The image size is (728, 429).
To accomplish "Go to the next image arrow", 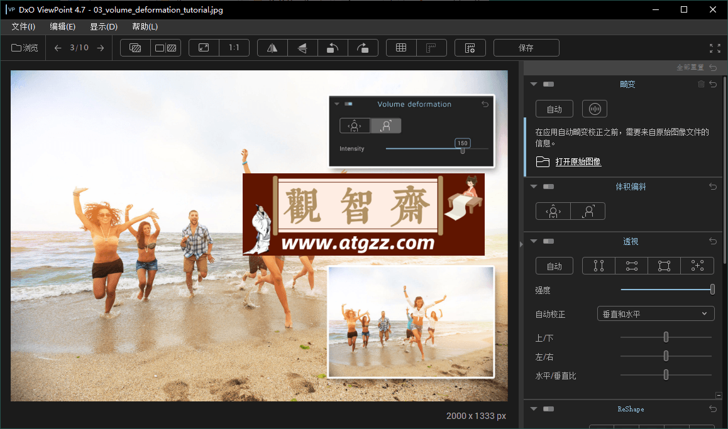I will click(x=101, y=48).
